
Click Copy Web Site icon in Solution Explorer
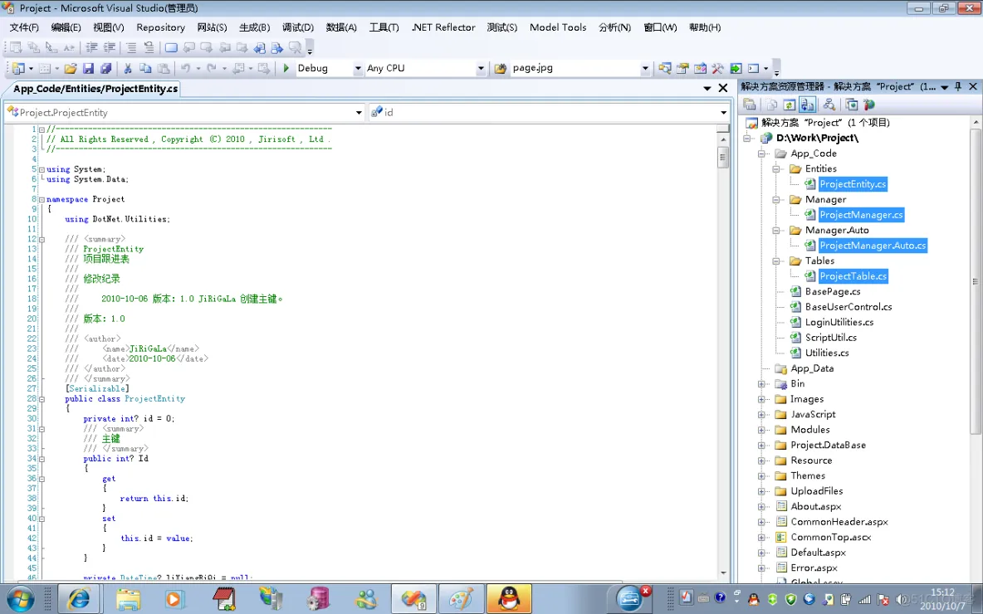tap(851, 105)
